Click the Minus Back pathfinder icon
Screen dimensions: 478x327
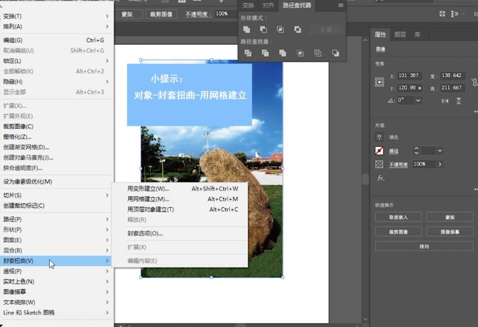[335, 53]
